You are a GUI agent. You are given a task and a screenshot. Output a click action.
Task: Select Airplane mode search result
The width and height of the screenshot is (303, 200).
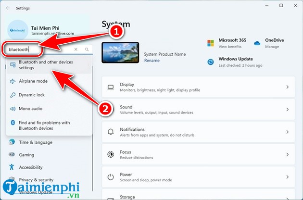pyautogui.click(x=49, y=81)
